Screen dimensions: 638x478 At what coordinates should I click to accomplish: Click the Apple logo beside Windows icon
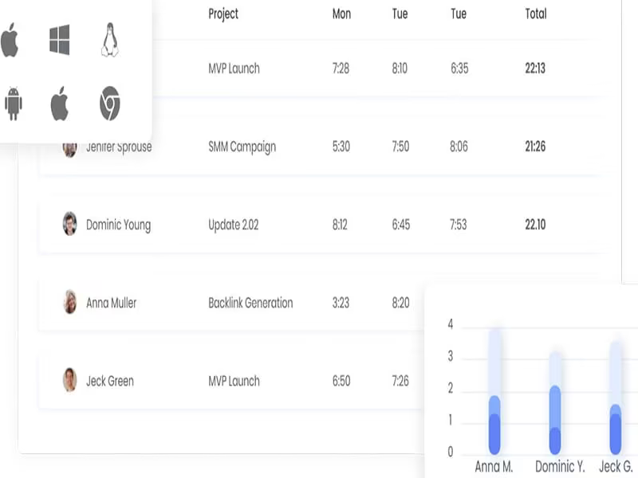[x=10, y=40]
